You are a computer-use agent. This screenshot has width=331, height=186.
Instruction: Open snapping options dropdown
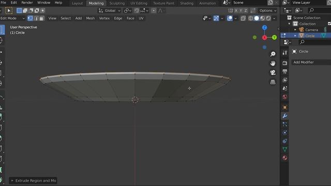tap(144, 10)
